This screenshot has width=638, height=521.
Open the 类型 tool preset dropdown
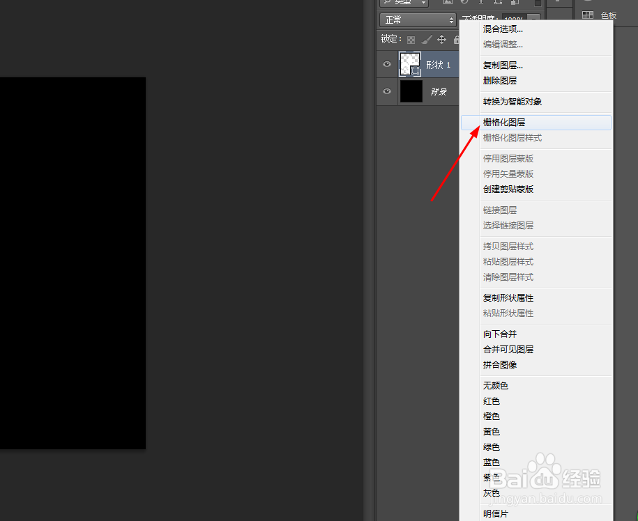click(423, 3)
